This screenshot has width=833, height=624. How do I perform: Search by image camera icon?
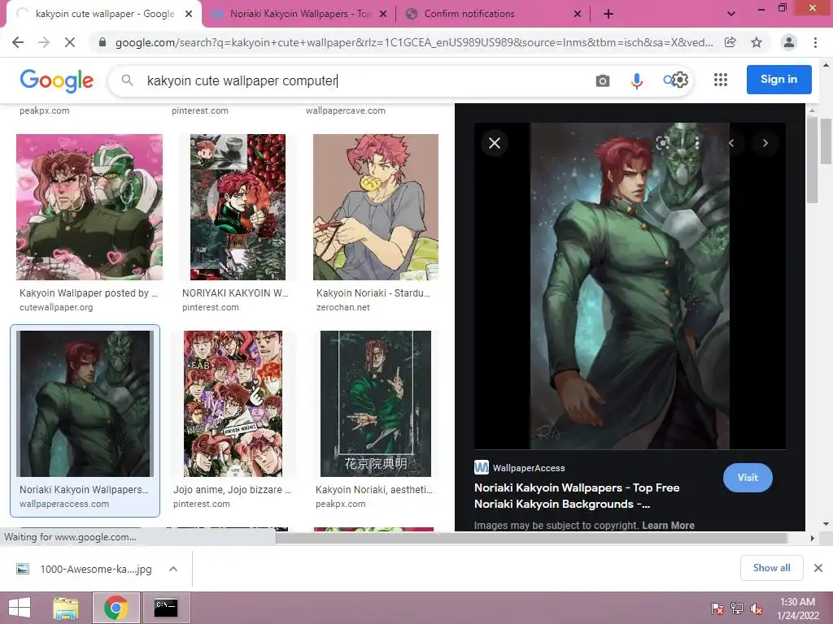tap(603, 80)
